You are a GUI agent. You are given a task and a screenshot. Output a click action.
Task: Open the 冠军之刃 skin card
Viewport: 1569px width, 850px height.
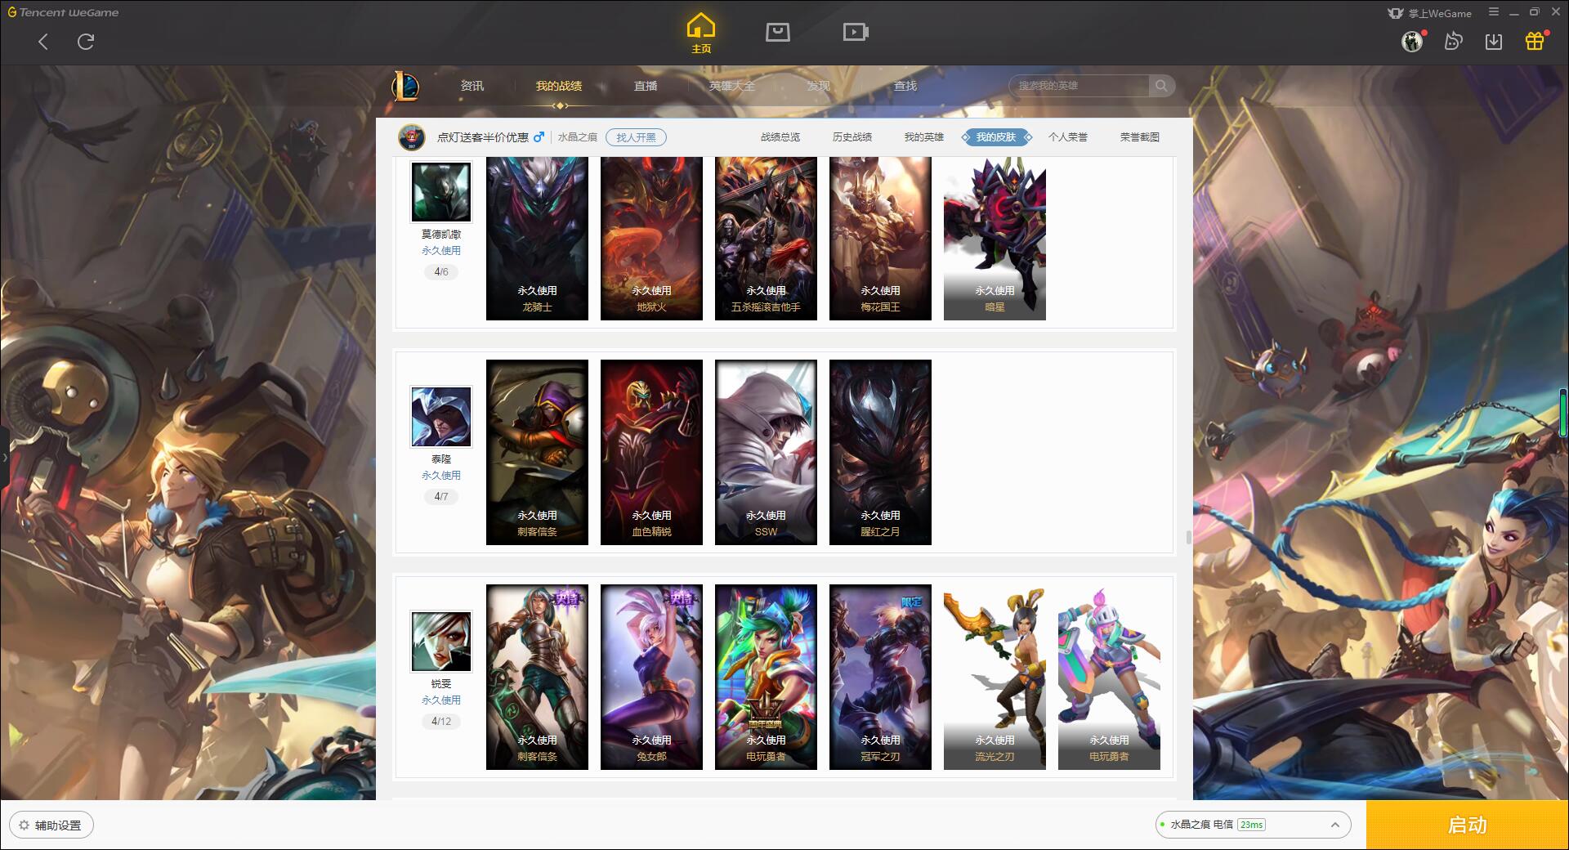(x=880, y=677)
